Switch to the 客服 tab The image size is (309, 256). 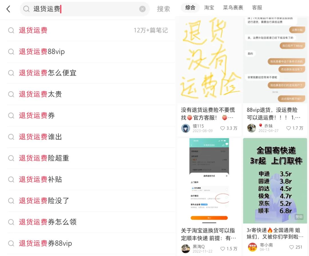click(257, 8)
